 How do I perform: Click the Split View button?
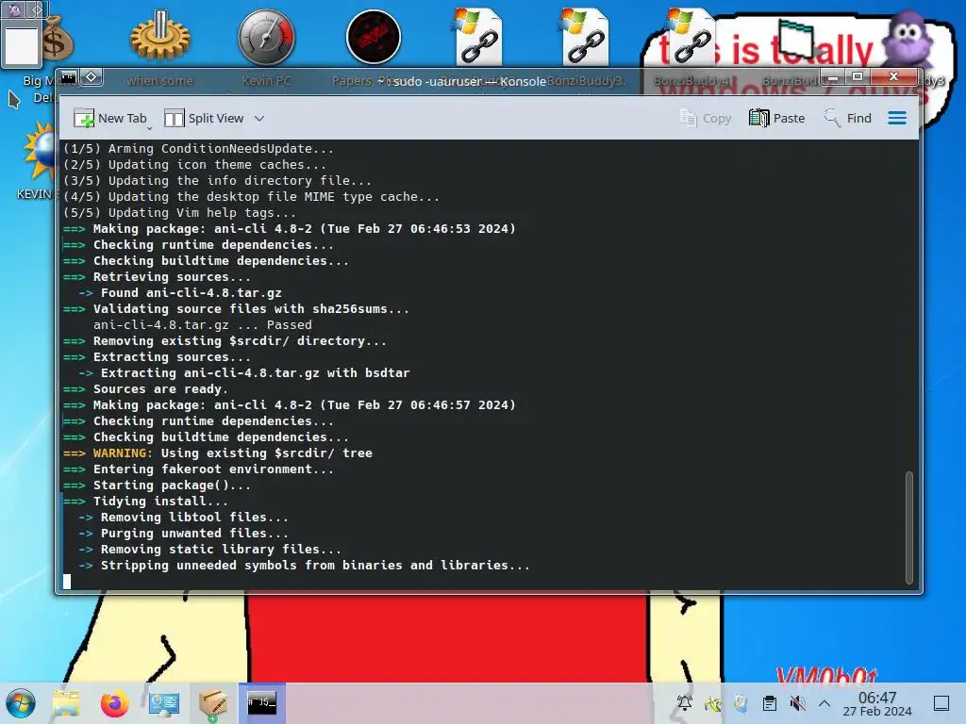tap(204, 118)
